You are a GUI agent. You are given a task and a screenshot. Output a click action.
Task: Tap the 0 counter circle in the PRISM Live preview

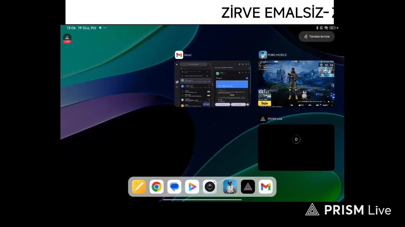click(296, 139)
